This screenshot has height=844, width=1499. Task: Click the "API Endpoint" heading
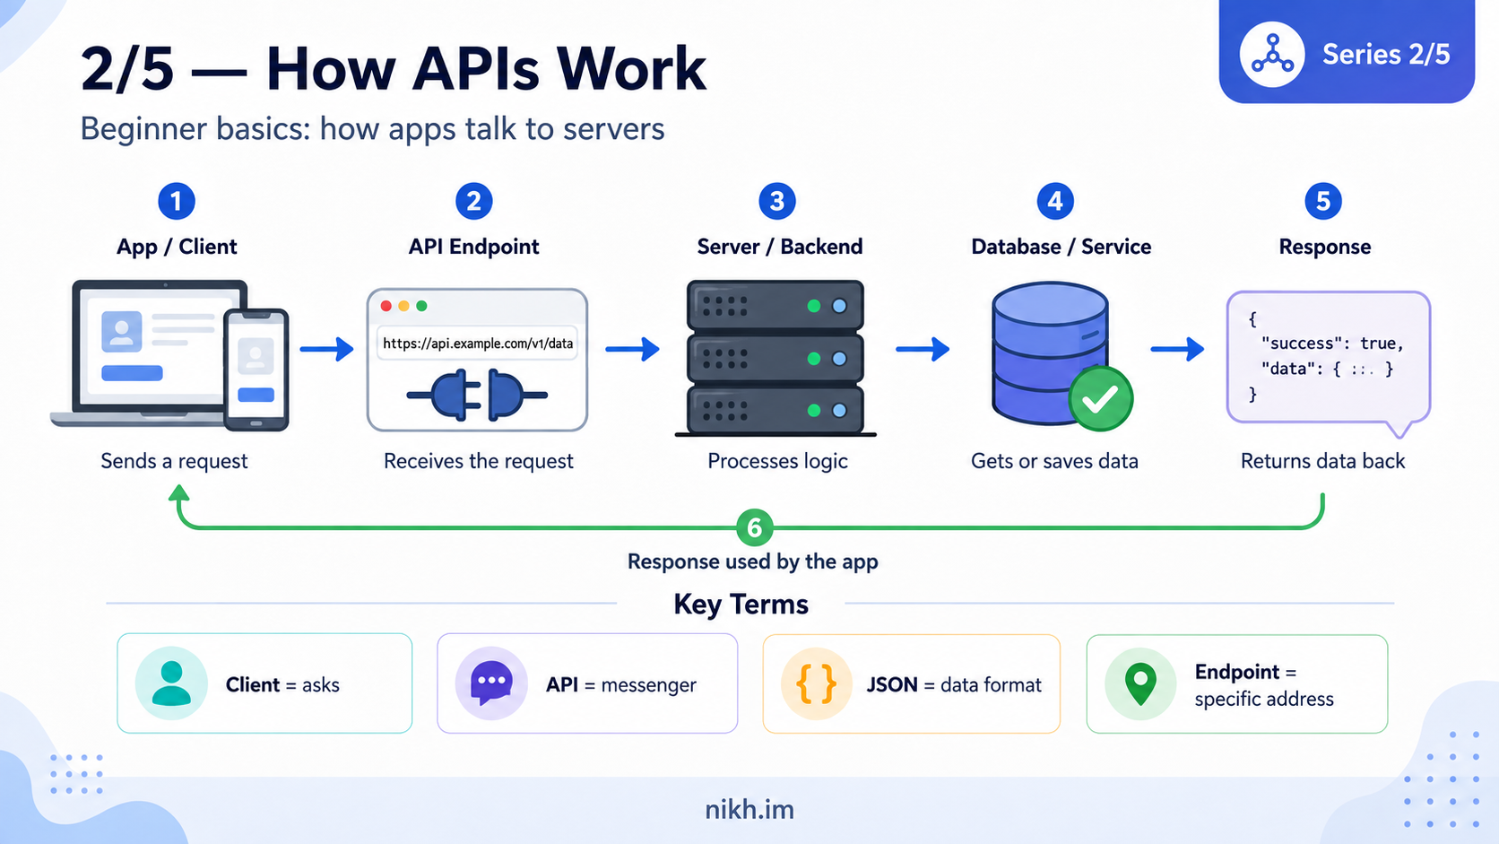474,247
